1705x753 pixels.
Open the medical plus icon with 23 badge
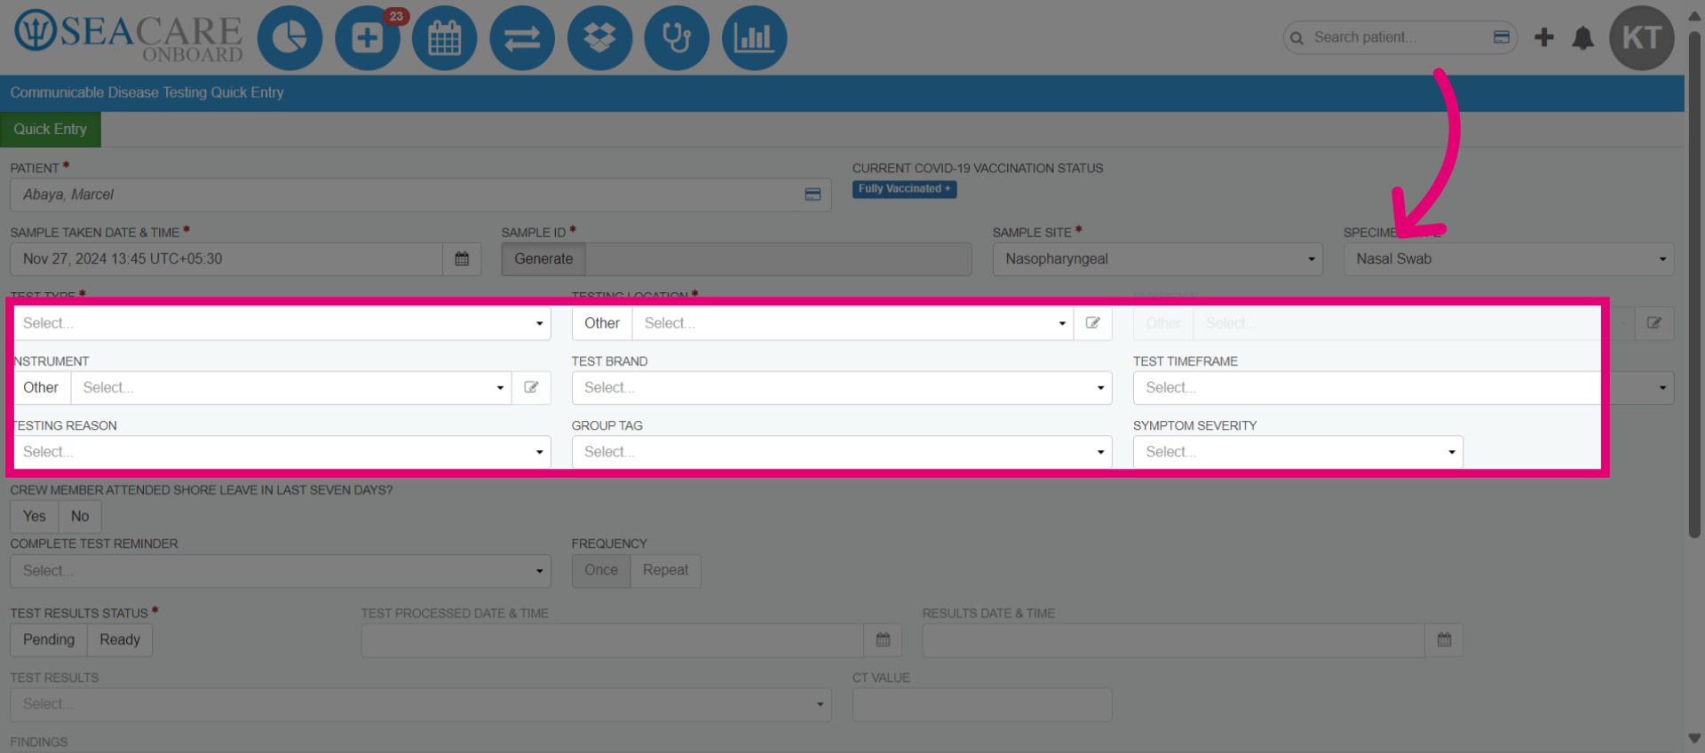pyautogui.click(x=368, y=38)
